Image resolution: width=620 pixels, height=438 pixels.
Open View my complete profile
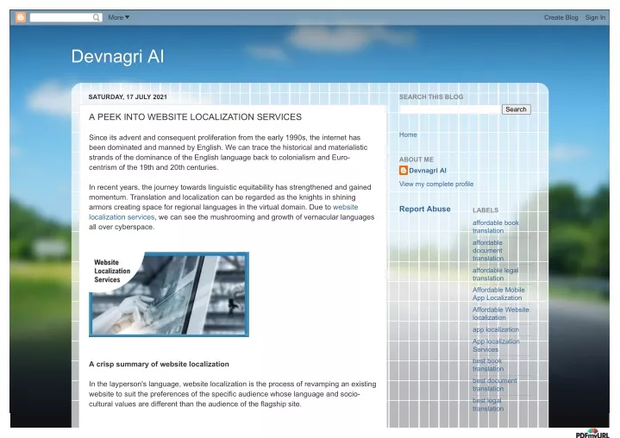pos(436,184)
